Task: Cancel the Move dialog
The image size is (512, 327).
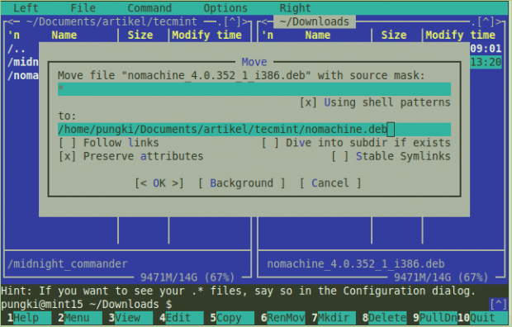Action: [330, 183]
